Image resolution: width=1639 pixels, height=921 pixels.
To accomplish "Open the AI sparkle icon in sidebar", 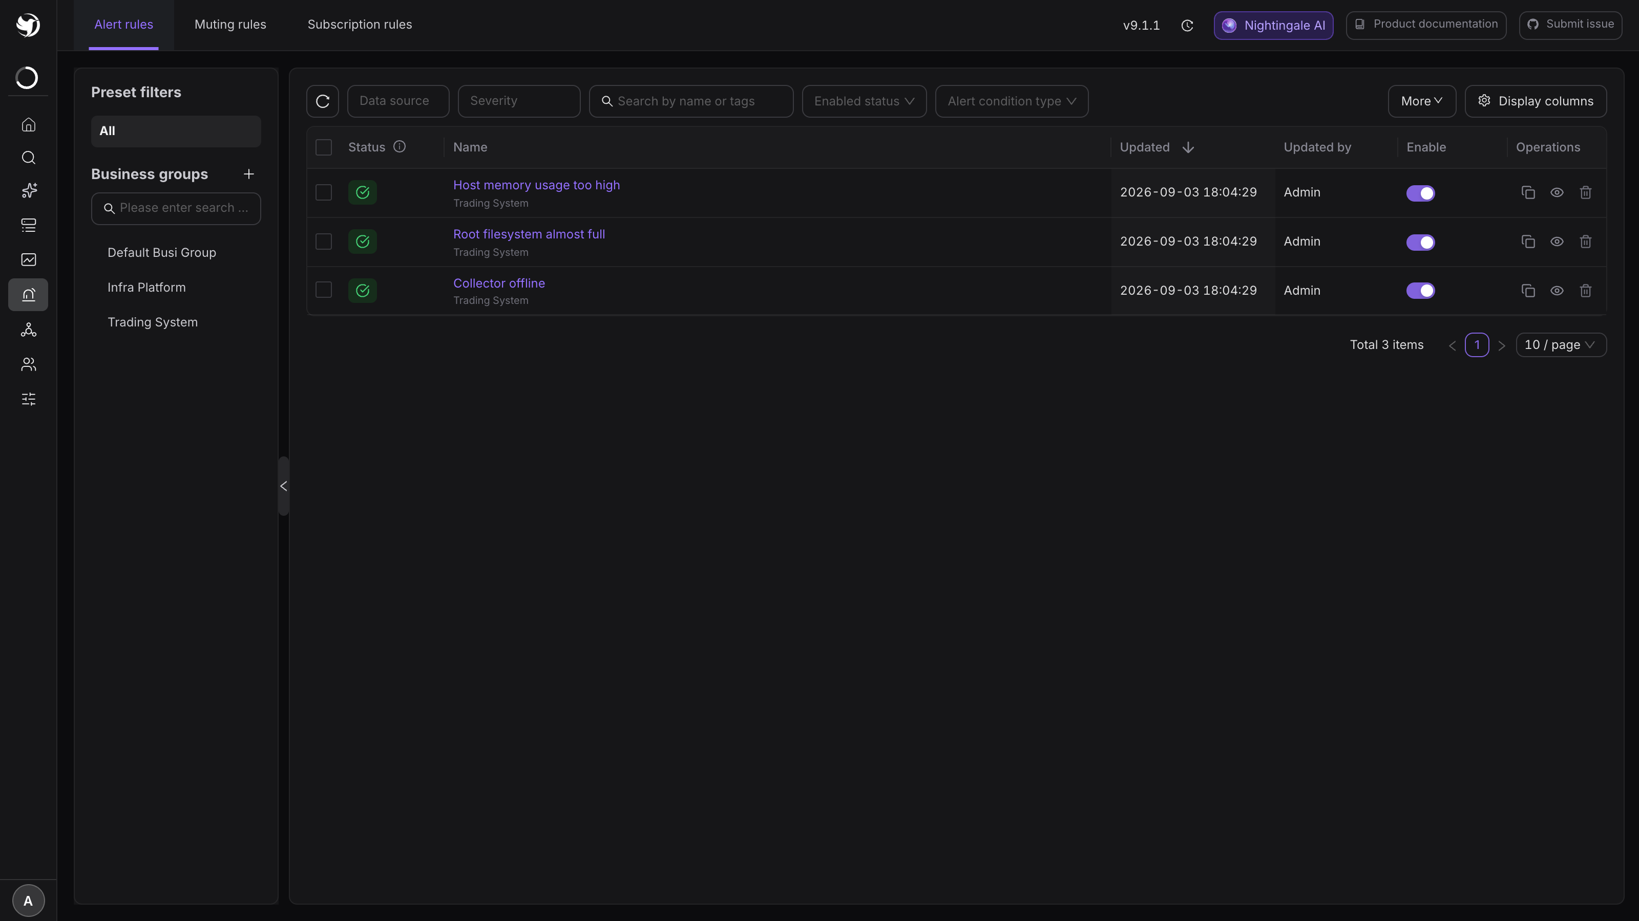I will pos(28,191).
